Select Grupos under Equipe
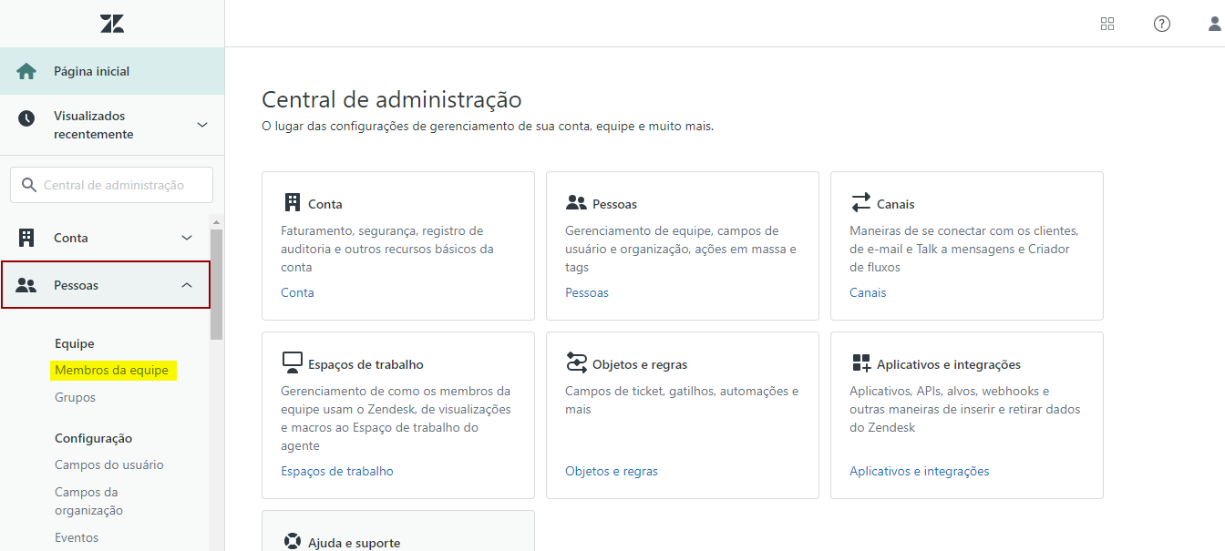Image resolution: width=1225 pixels, height=551 pixels. [x=75, y=397]
